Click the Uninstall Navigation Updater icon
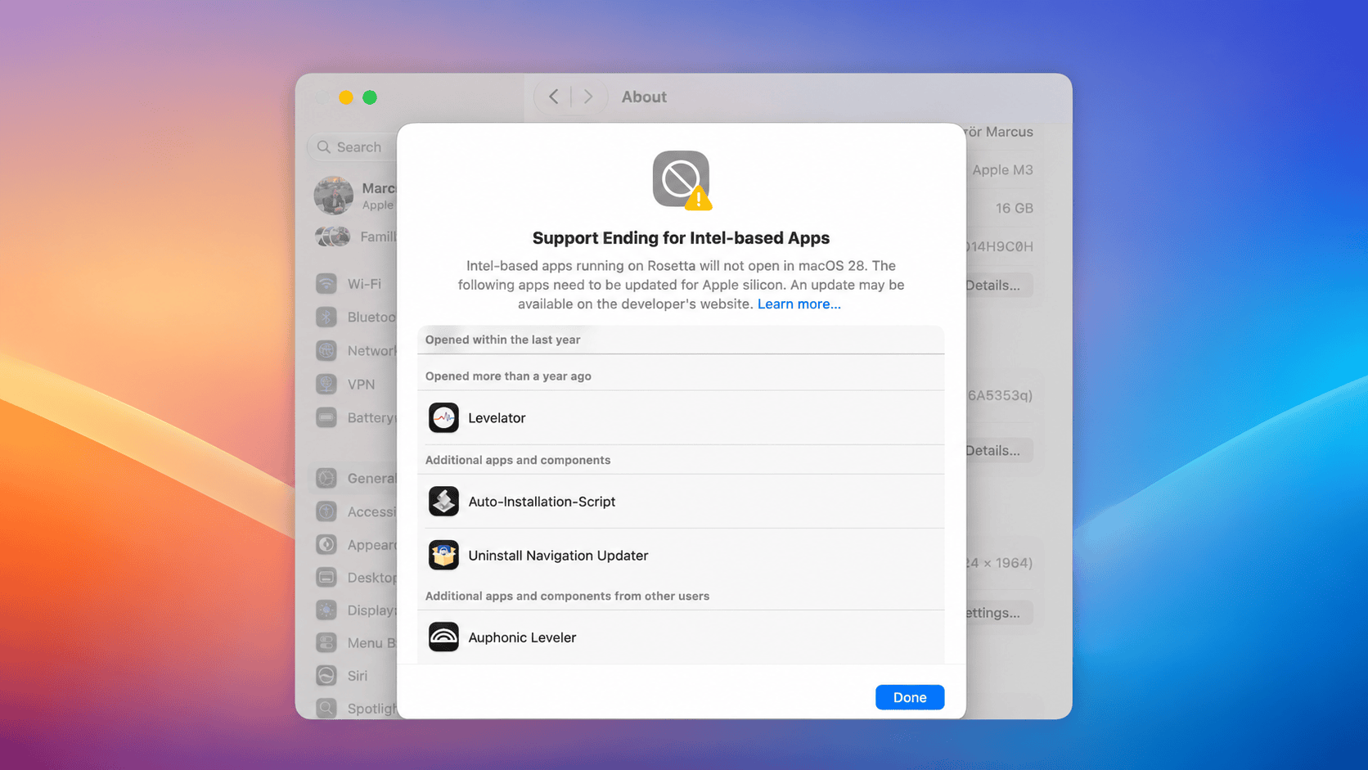Screen dimensions: 1368x770 coord(443,556)
